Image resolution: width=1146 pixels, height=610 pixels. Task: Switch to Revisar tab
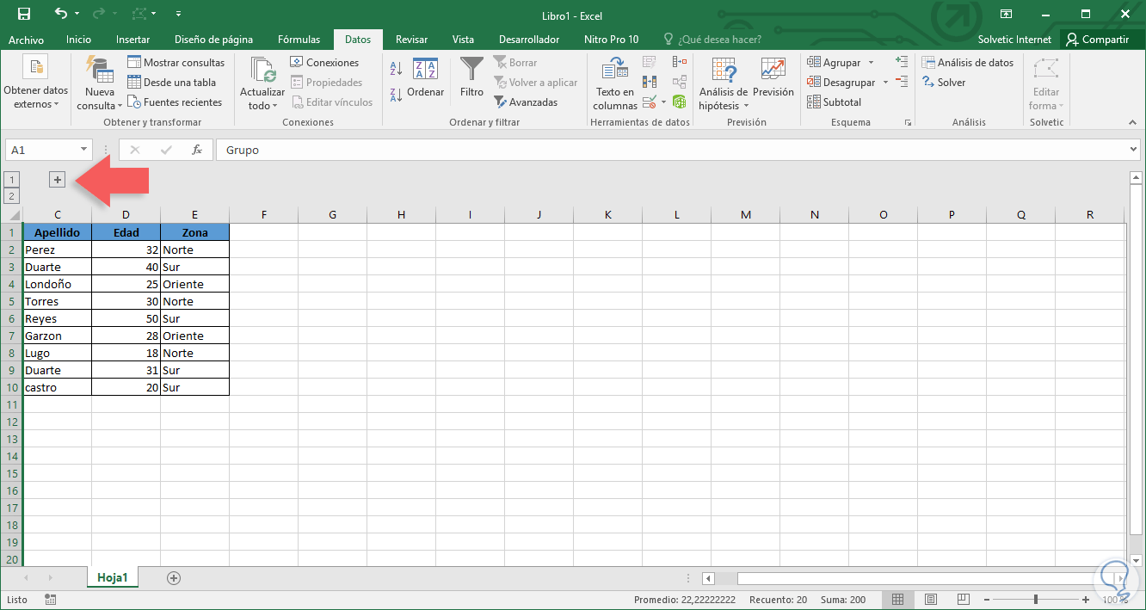(x=411, y=40)
